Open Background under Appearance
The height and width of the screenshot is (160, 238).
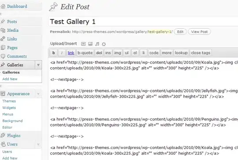pyautogui.click(x=12, y=121)
